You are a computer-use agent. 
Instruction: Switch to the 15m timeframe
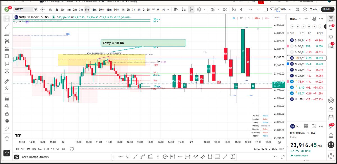point(94,9)
